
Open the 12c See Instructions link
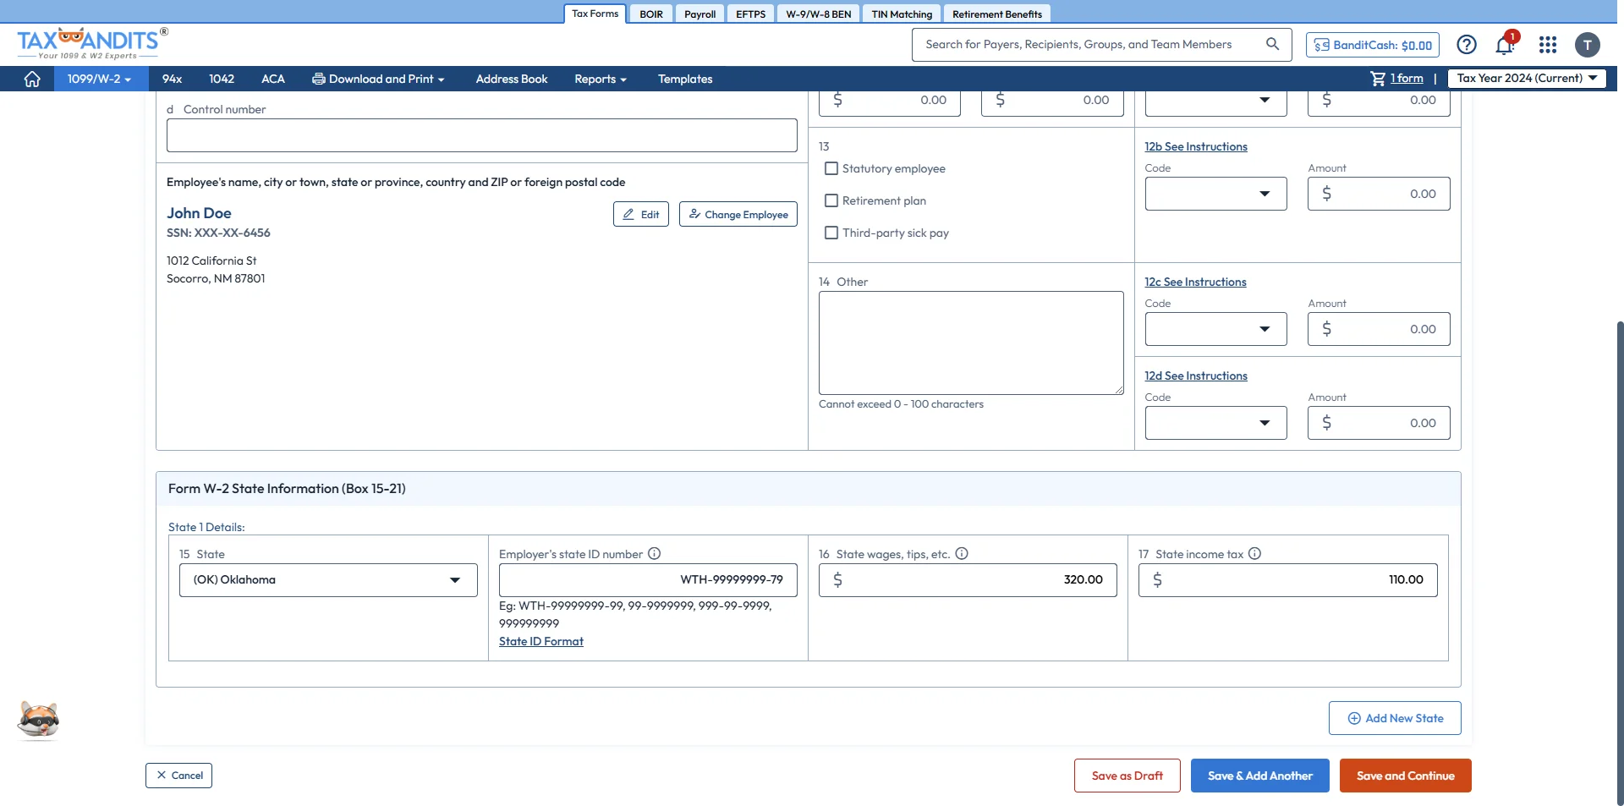[x=1195, y=282]
